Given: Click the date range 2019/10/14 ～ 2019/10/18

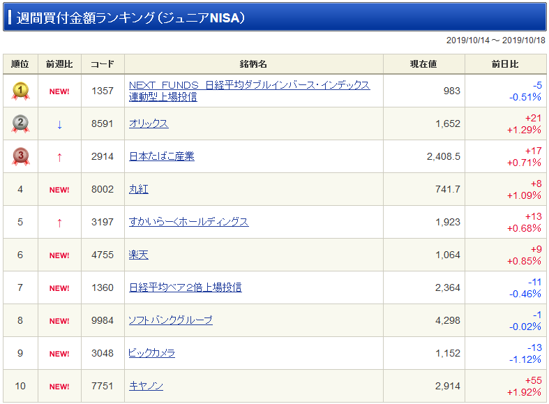Looking at the screenshot, I should pos(496,40).
